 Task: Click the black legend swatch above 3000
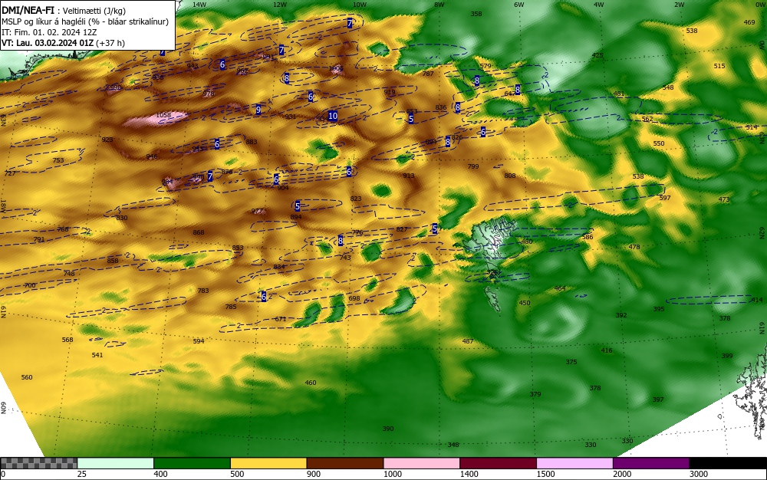point(729,463)
